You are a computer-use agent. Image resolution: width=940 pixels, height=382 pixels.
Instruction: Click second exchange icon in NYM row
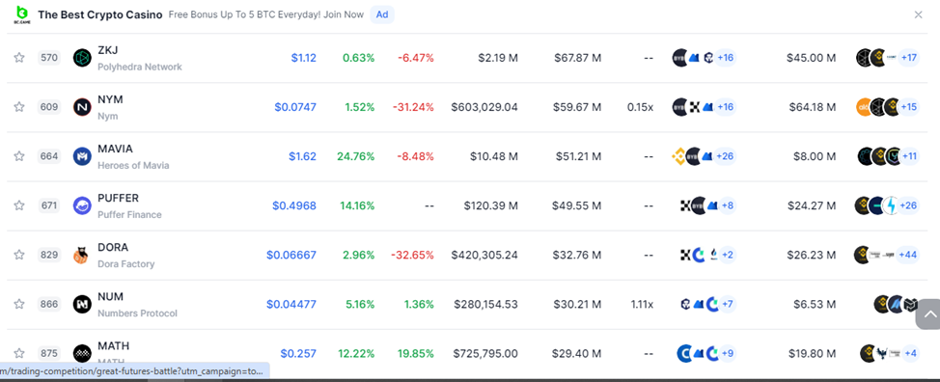[696, 106]
